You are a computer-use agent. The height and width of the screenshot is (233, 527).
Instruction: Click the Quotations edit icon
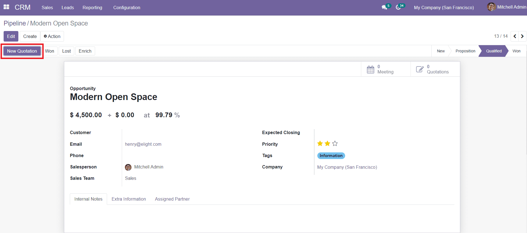pyautogui.click(x=420, y=69)
